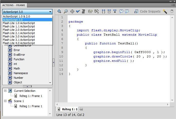The image size is (176, 119).
Task: Click Code Snippets document icon
Action: click(136, 12)
